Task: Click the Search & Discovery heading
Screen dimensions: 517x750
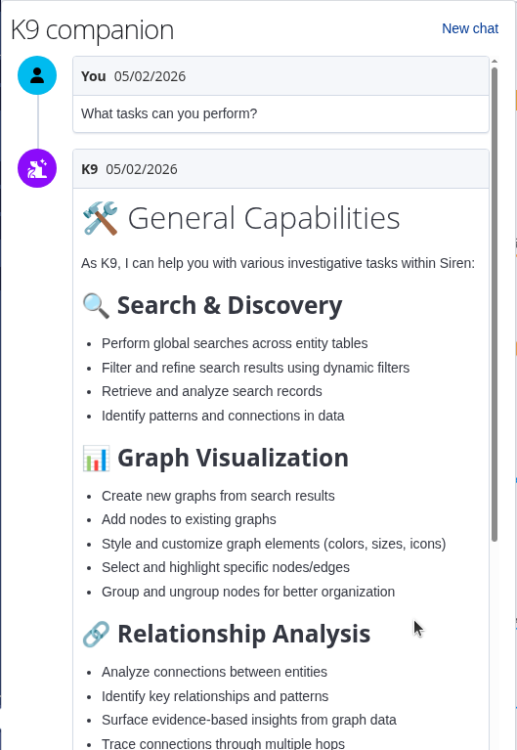Action: click(x=230, y=305)
